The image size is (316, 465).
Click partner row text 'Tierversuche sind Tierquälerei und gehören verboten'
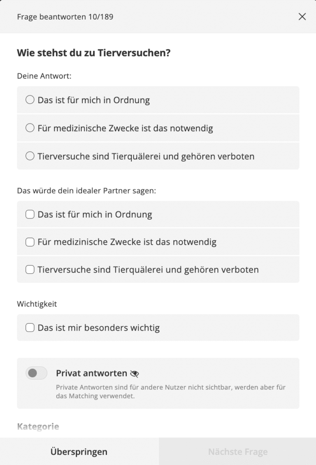(148, 270)
